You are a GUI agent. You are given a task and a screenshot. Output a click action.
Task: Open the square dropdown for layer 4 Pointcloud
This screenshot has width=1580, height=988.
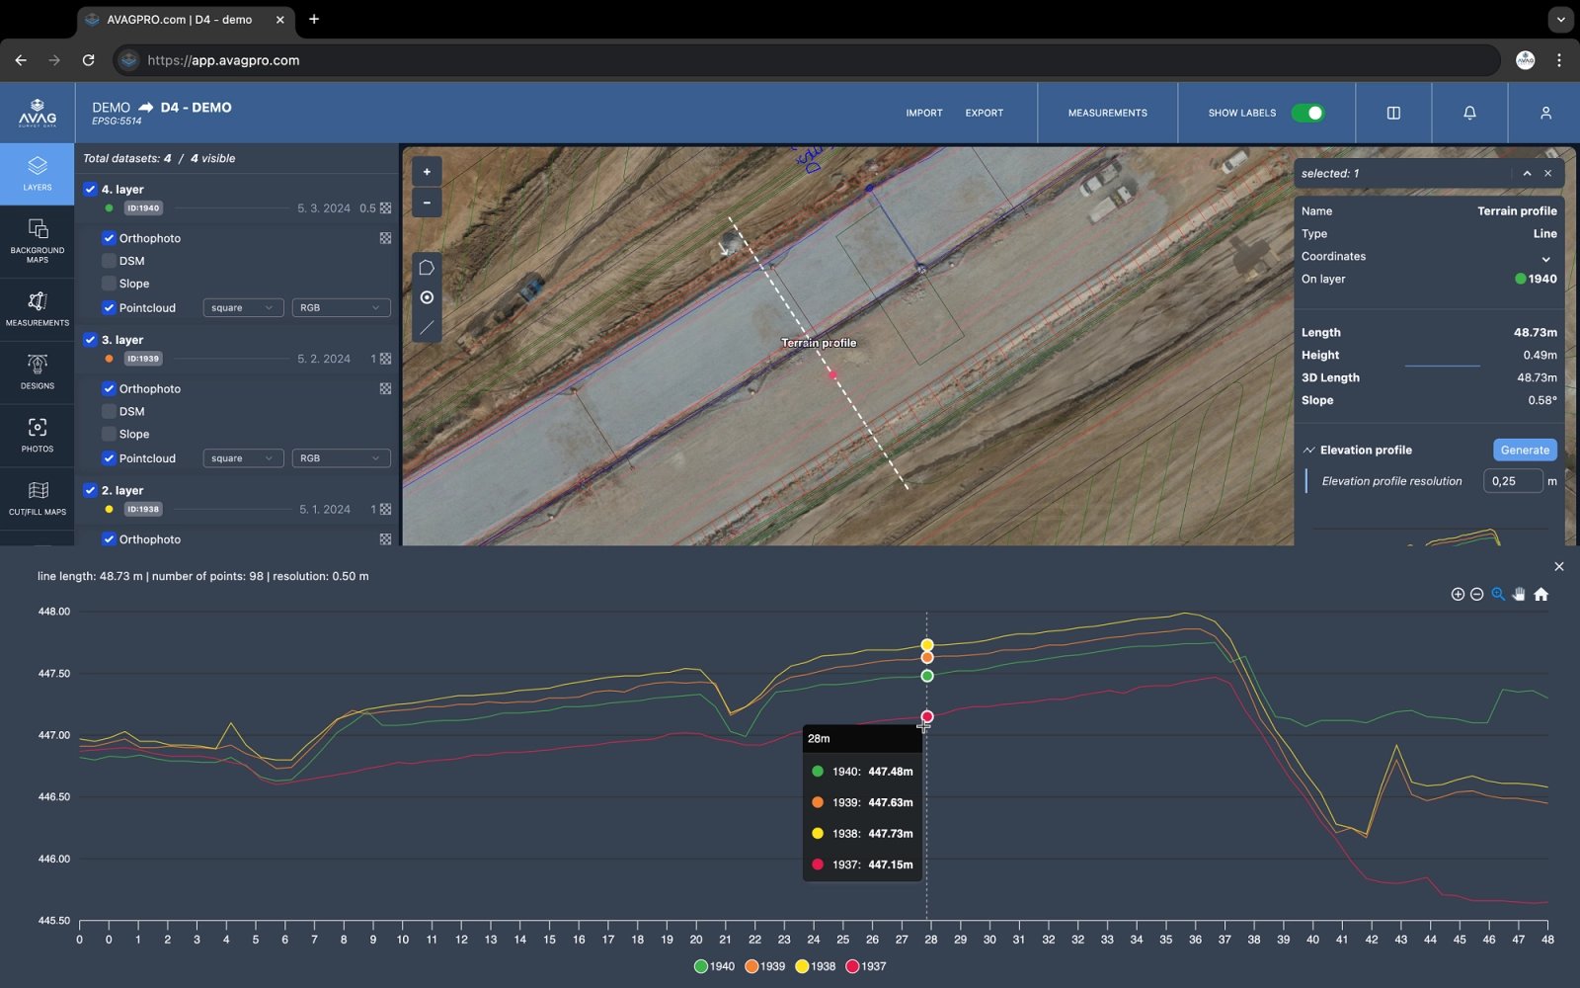coord(243,308)
